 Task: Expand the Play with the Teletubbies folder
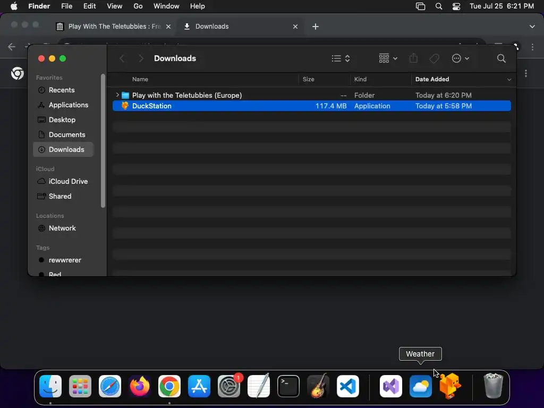coord(117,95)
